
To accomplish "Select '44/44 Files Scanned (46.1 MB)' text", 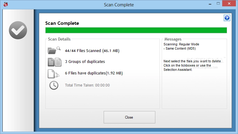I will 92,51.
